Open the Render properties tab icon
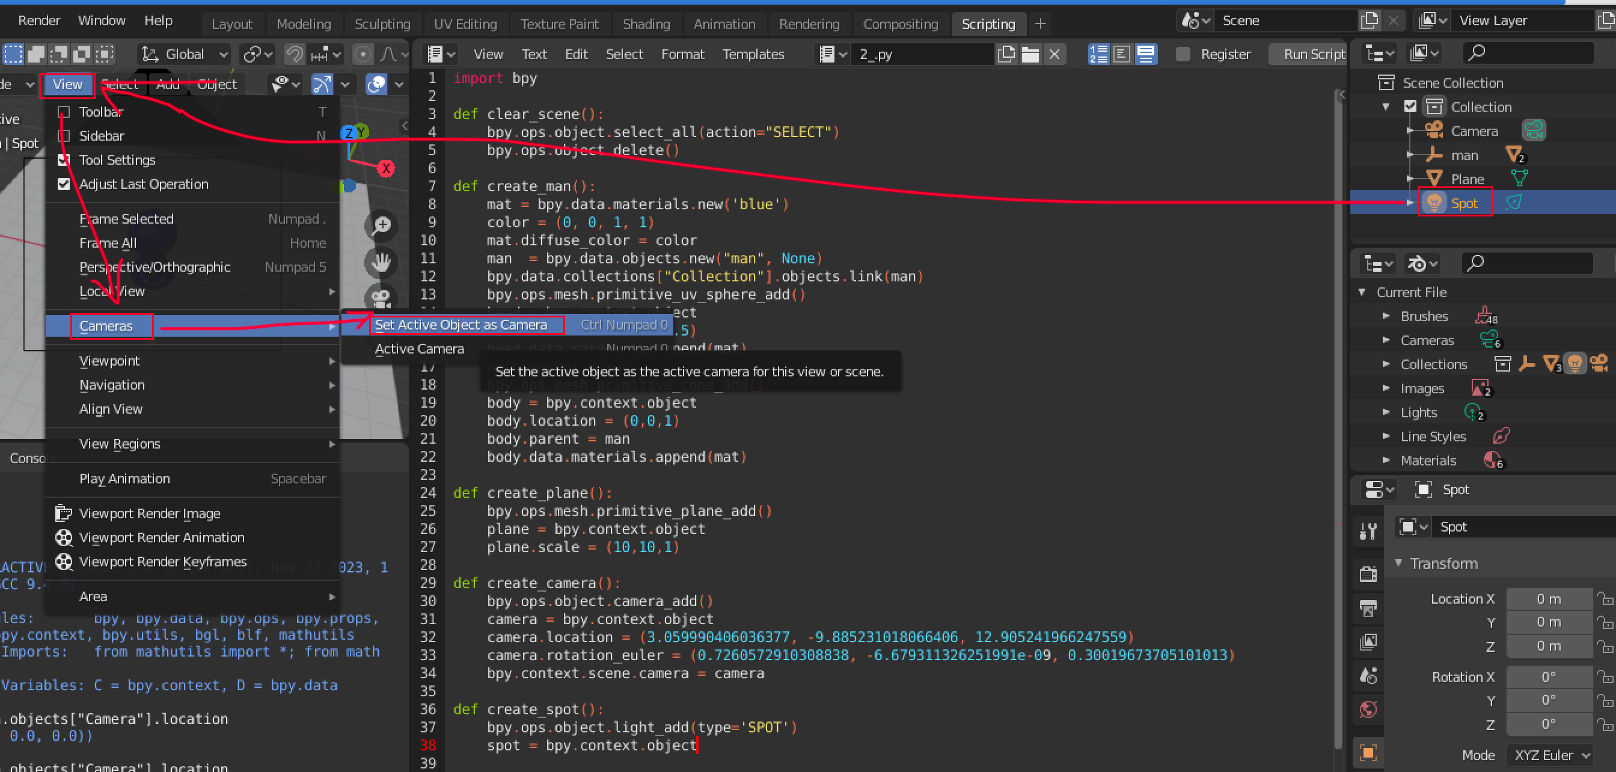Screen dimensions: 1616x772 (x=1368, y=574)
